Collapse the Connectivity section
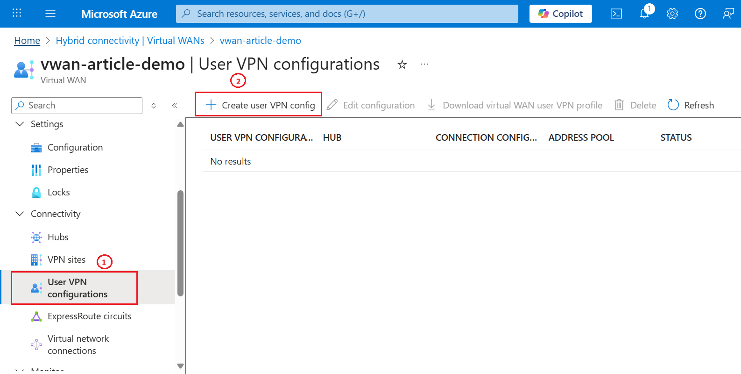Viewport: 741px width, 374px height. 20,214
